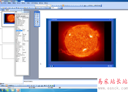Select slide 2 thumbnail

pos(8,35)
